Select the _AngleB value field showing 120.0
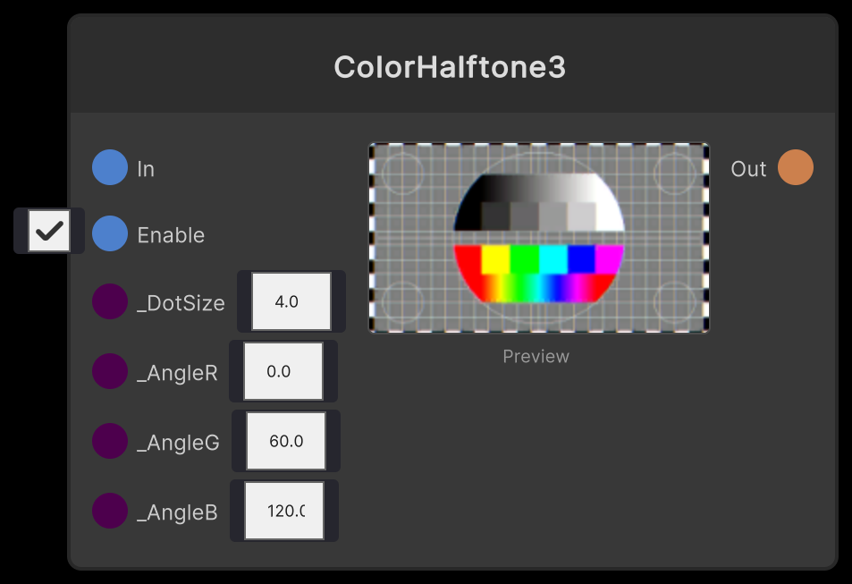This screenshot has width=852, height=584. point(284,510)
